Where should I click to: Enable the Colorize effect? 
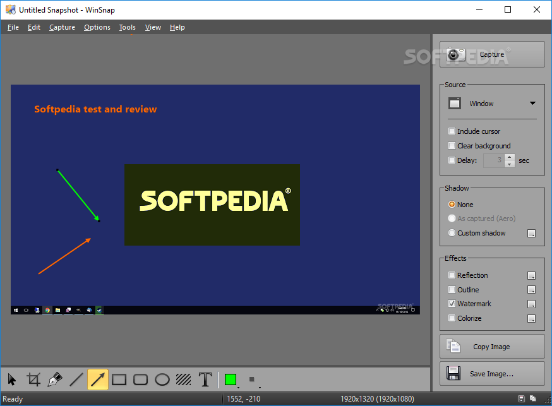(452, 318)
